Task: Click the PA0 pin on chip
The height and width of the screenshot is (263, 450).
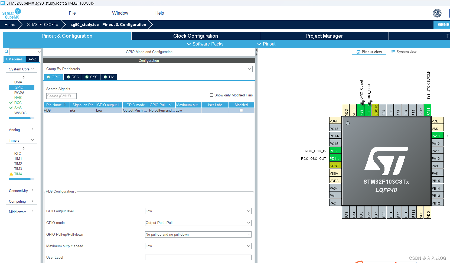Action: pyautogui.click(x=335, y=188)
